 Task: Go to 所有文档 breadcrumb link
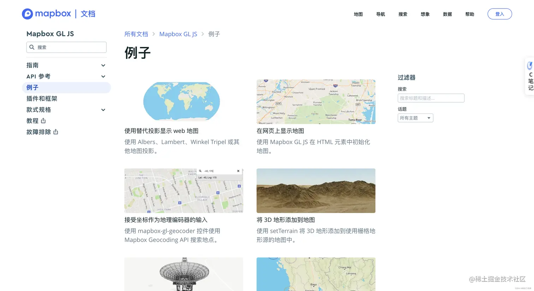click(x=136, y=34)
